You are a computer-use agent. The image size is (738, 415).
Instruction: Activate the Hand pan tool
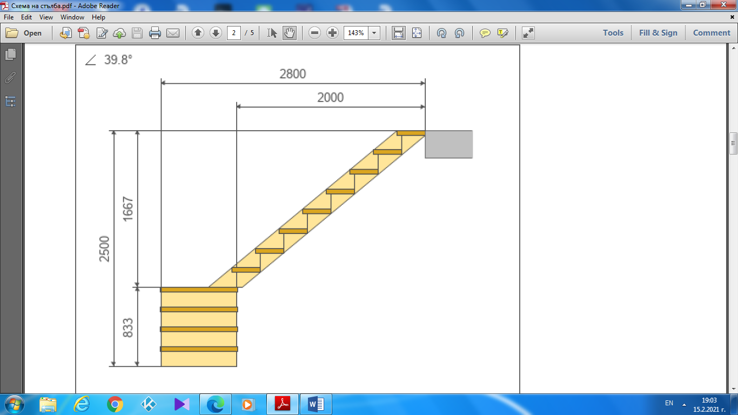pyautogui.click(x=290, y=33)
